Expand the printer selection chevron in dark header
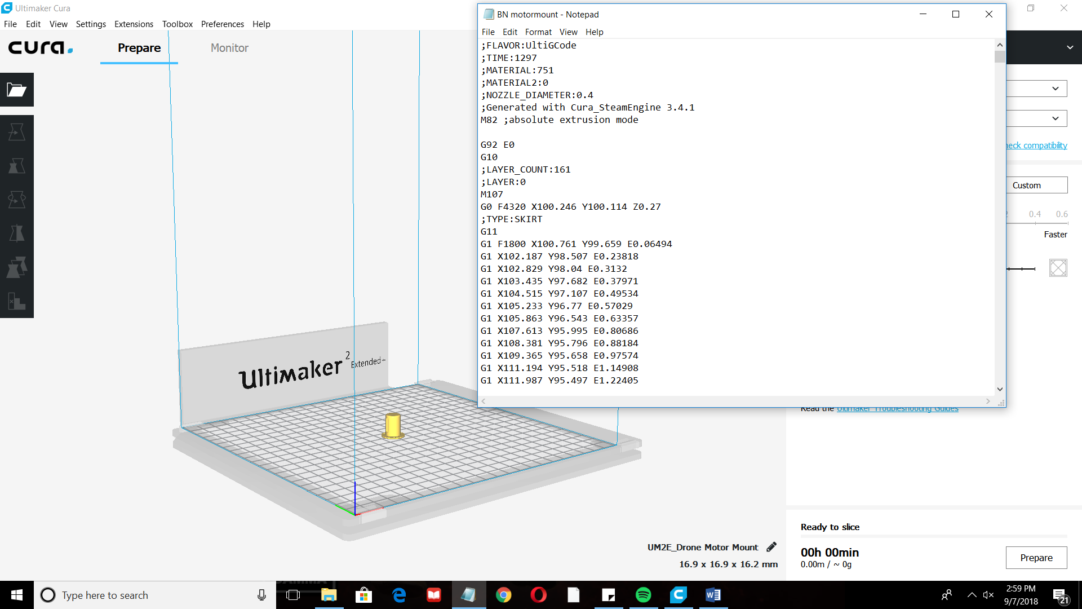 click(x=1070, y=47)
